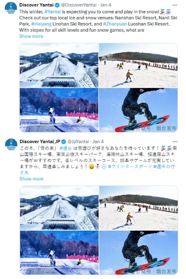Open Discover Yantai profile avatar in first tweet
The image size is (186, 279).
click(11, 8)
